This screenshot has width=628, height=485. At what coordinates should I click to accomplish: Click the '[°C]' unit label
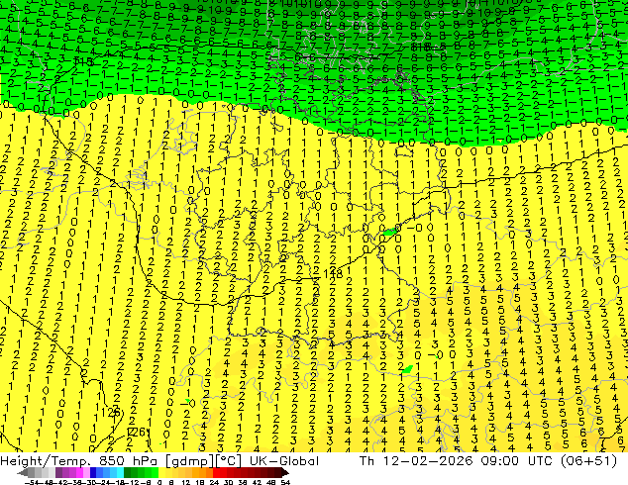(228, 461)
